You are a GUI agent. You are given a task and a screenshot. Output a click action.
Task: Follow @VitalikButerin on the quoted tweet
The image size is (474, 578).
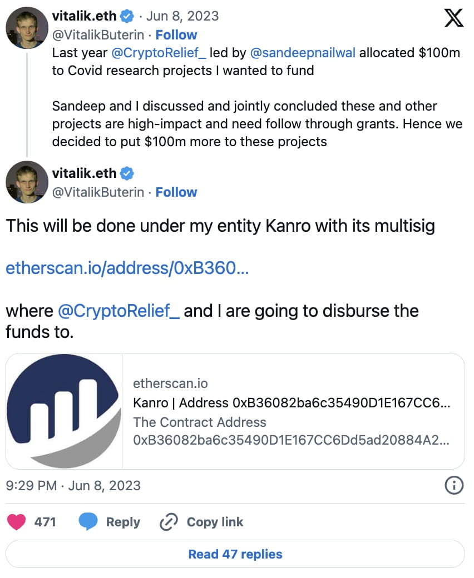176,35
